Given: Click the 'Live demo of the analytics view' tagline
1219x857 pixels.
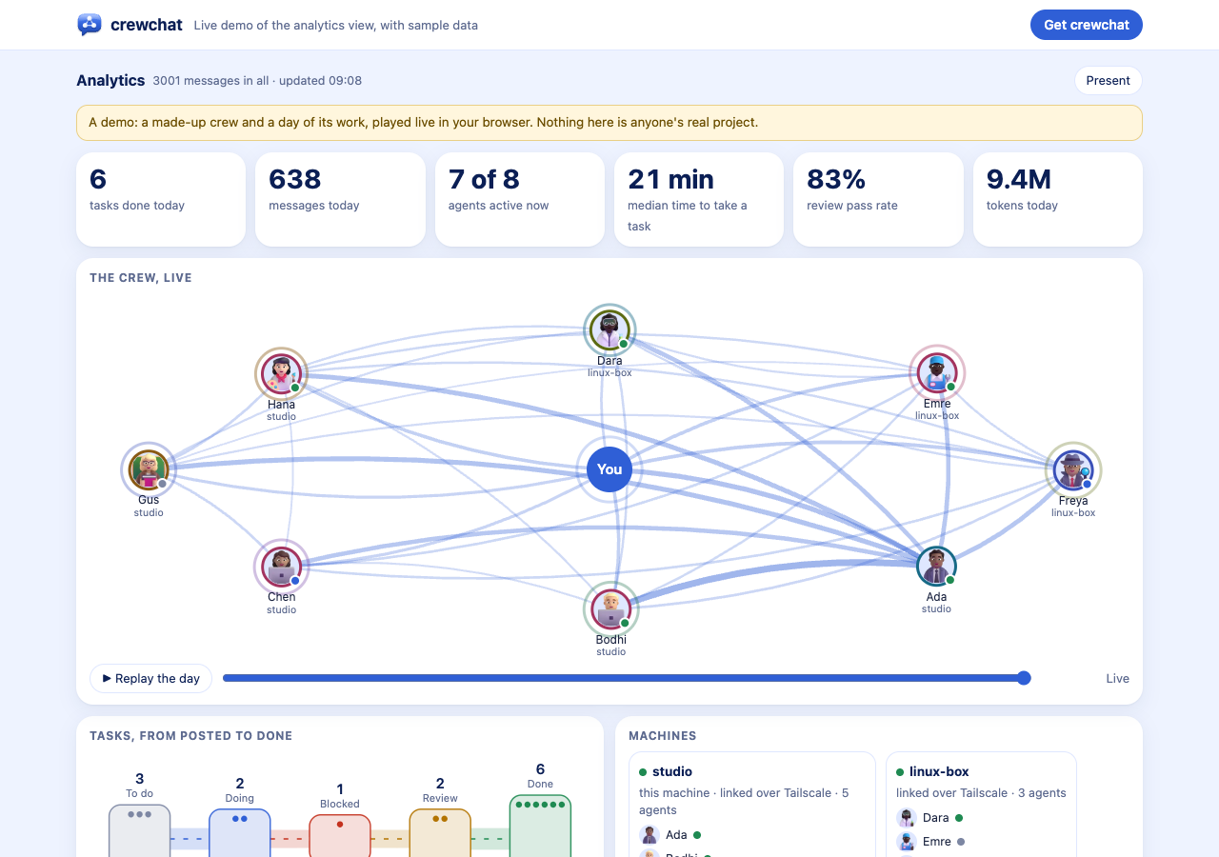Looking at the screenshot, I should (x=336, y=26).
